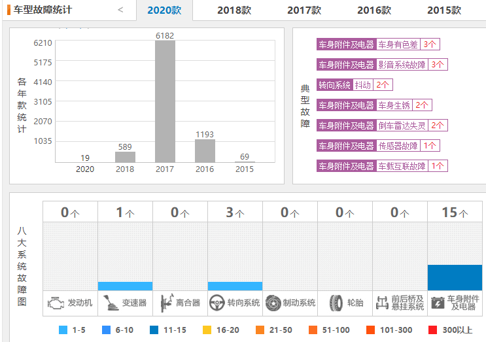Click the 1个 count above 变速器
Image resolution: width=486 pixels, height=342 pixels.
pos(125,213)
